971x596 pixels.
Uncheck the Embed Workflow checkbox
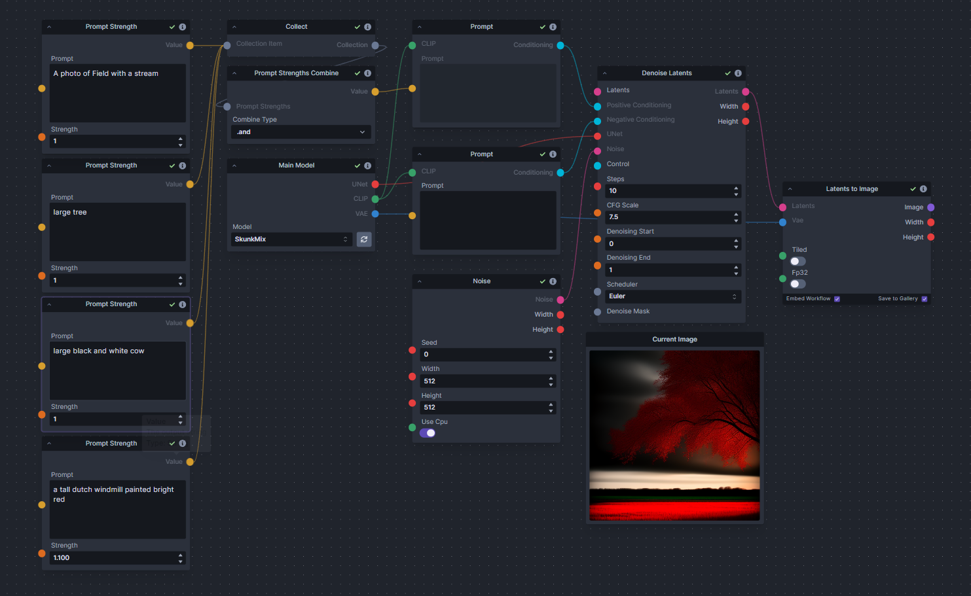[837, 298]
